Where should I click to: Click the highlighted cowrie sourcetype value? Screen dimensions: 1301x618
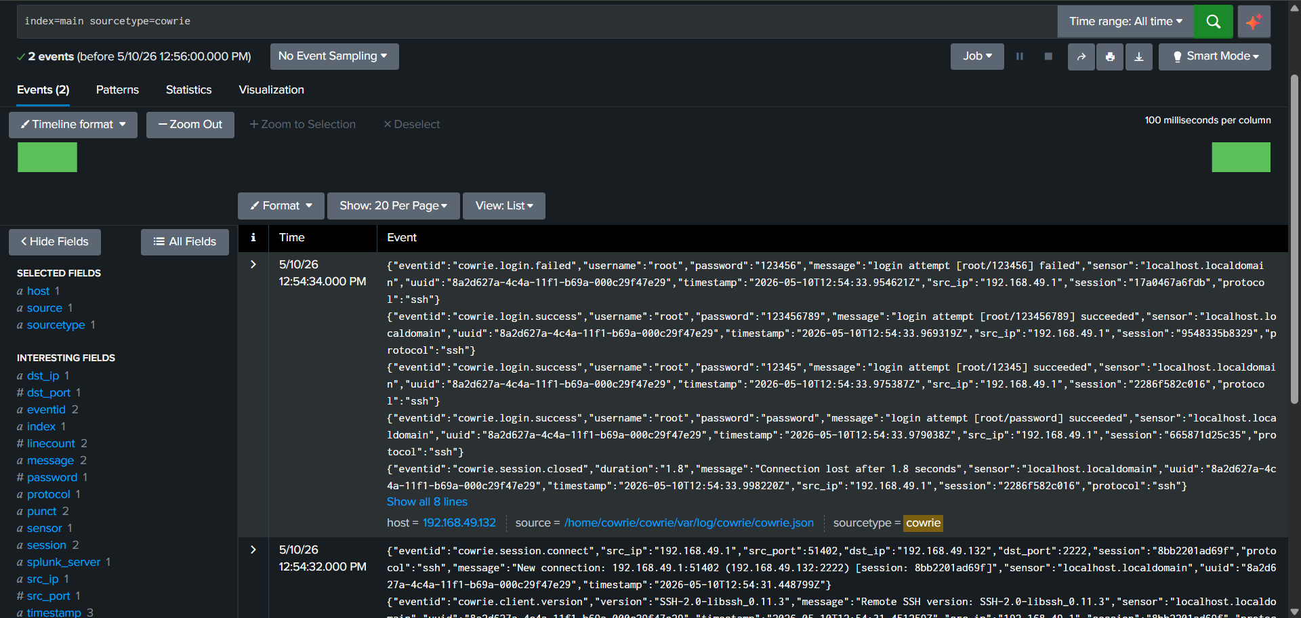pyautogui.click(x=924, y=523)
